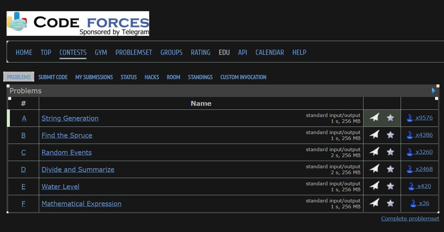This screenshot has width=444, height=232.
Task: Click user icon beside x420
Action: click(x=411, y=186)
